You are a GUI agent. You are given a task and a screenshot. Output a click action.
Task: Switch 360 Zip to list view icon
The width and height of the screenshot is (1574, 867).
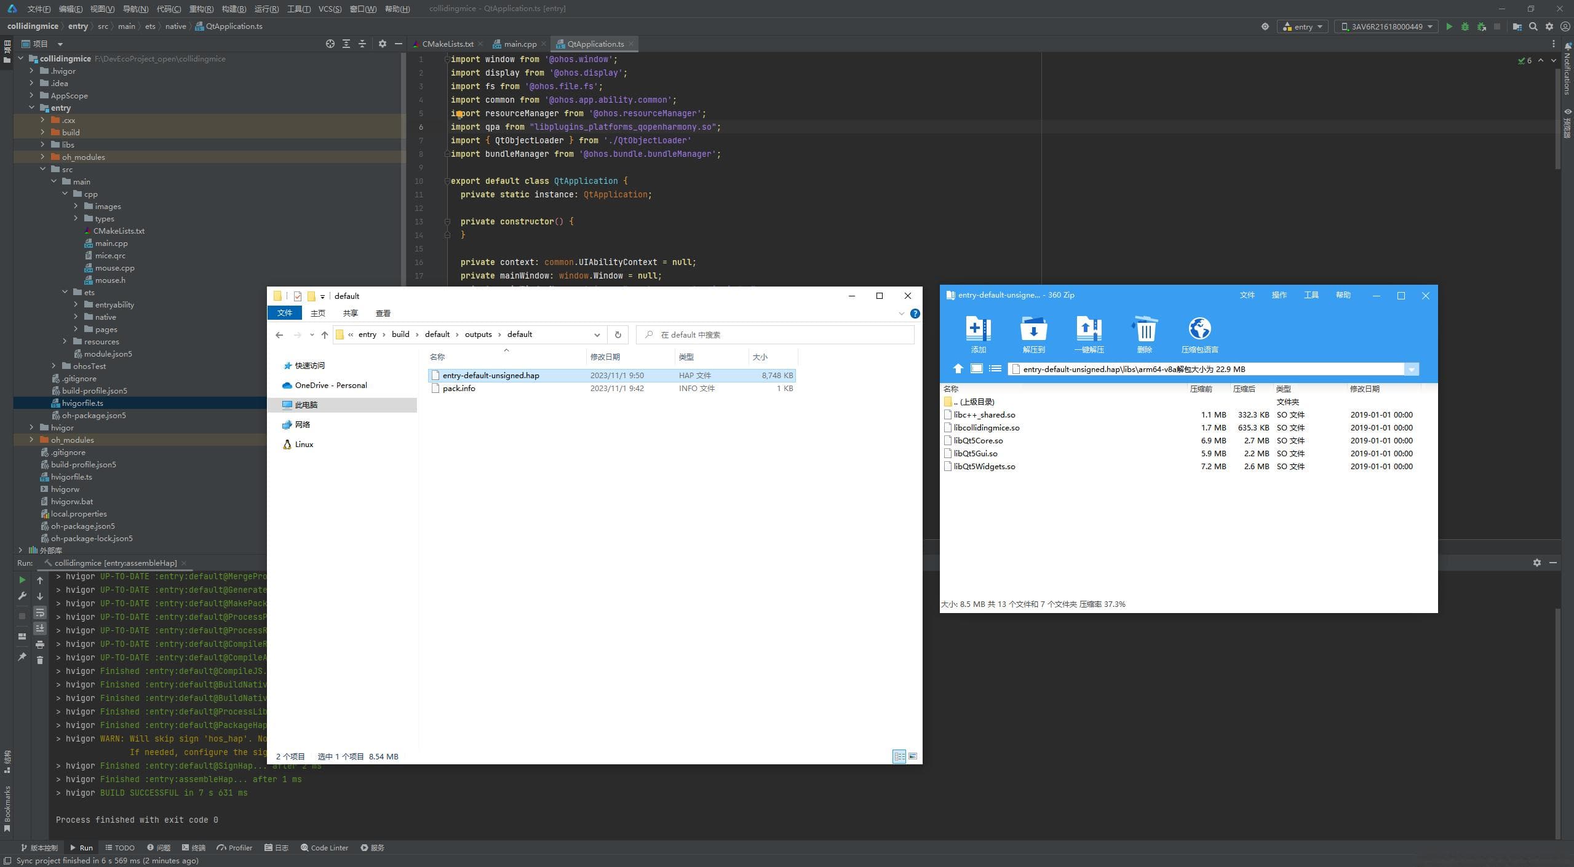pyautogui.click(x=995, y=369)
